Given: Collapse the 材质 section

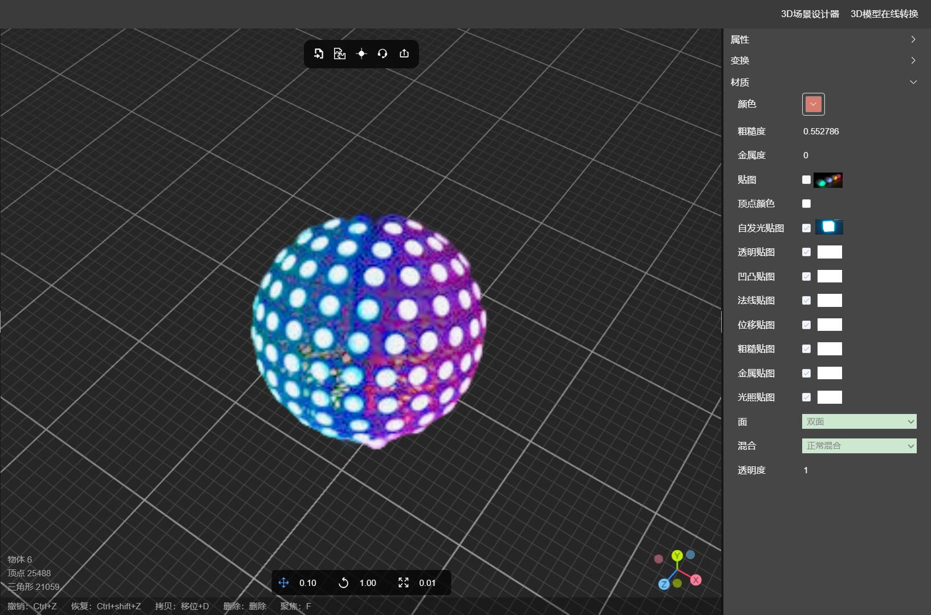Looking at the screenshot, I should (824, 82).
